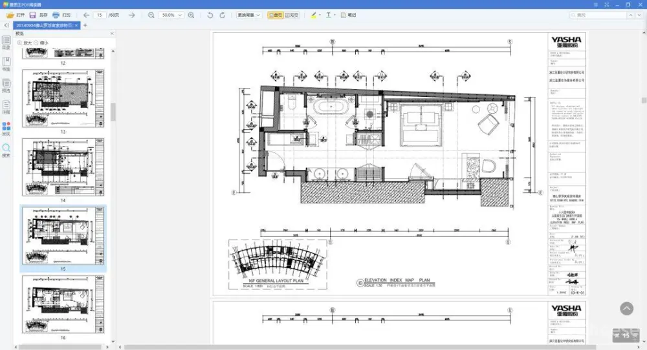
Task: Expand the change background (更换背景) dropdown
Action: [248, 14]
